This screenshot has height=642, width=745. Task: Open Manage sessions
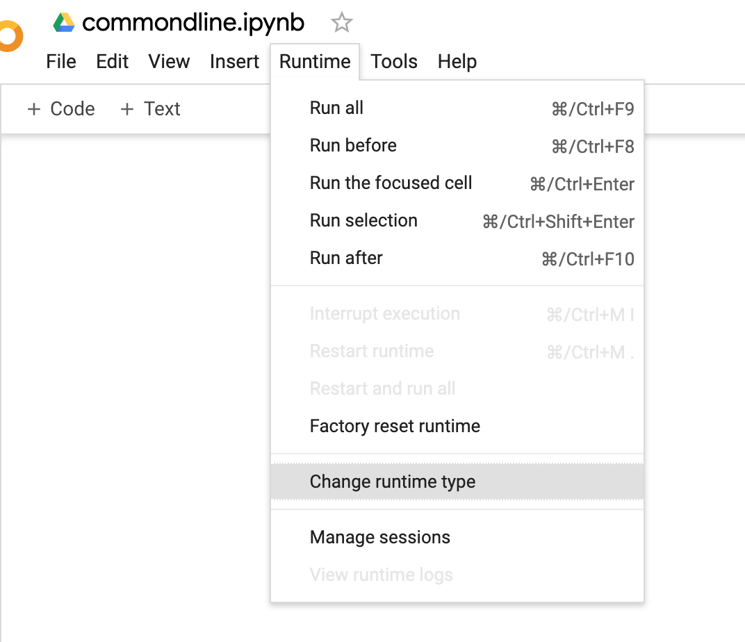point(380,538)
